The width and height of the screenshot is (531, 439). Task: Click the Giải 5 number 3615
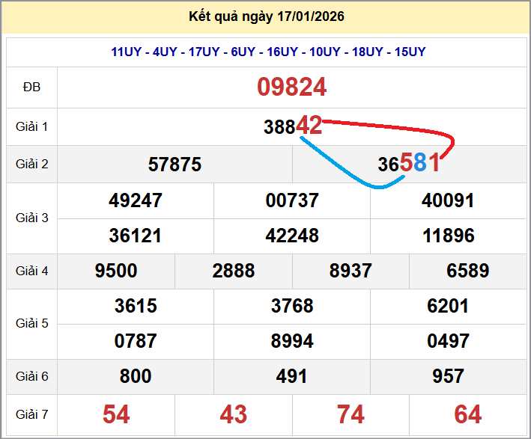[x=136, y=306]
